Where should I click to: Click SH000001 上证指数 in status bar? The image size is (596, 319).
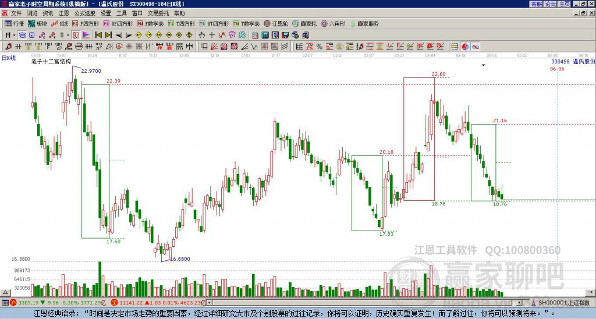click(x=564, y=303)
